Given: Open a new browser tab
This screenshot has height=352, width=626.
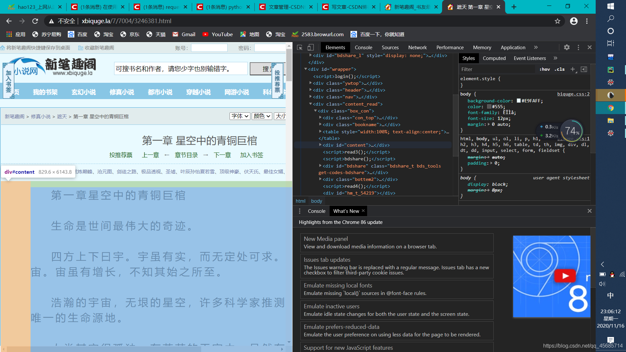Looking at the screenshot, I should tap(514, 7).
